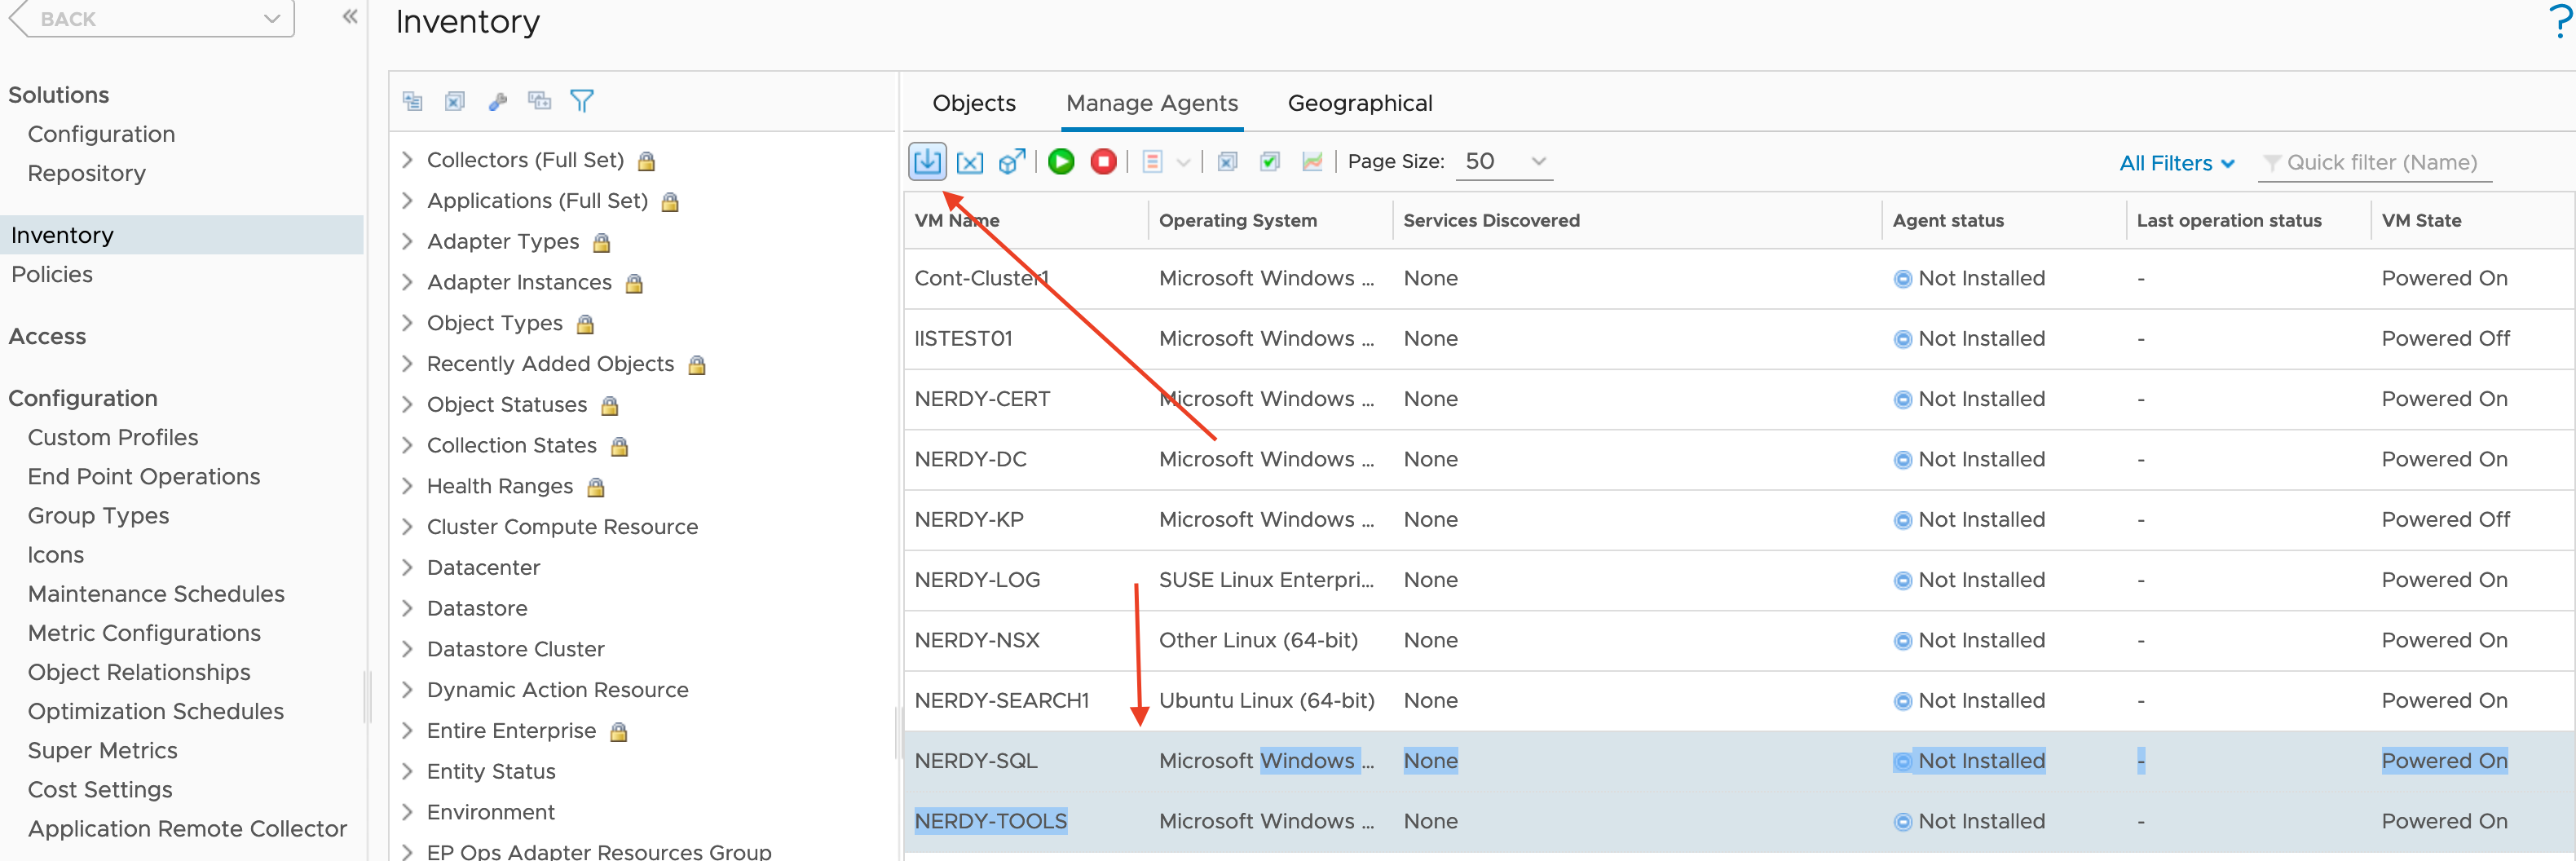
Task: Click the select-all check icon in toolbar
Action: click(x=1270, y=162)
